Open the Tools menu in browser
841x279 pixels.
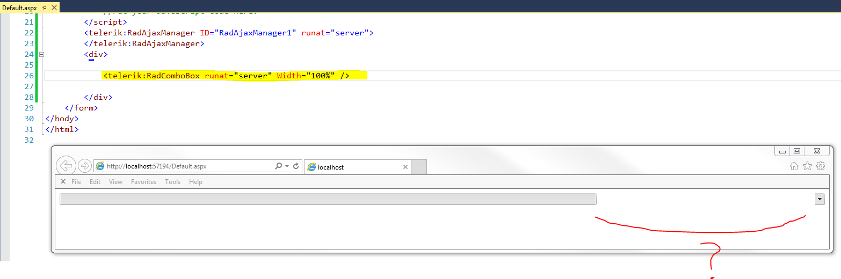pos(173,182)
